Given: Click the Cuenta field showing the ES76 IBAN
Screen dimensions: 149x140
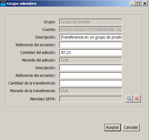Looking at the screenshot, I should click(91, 30).
